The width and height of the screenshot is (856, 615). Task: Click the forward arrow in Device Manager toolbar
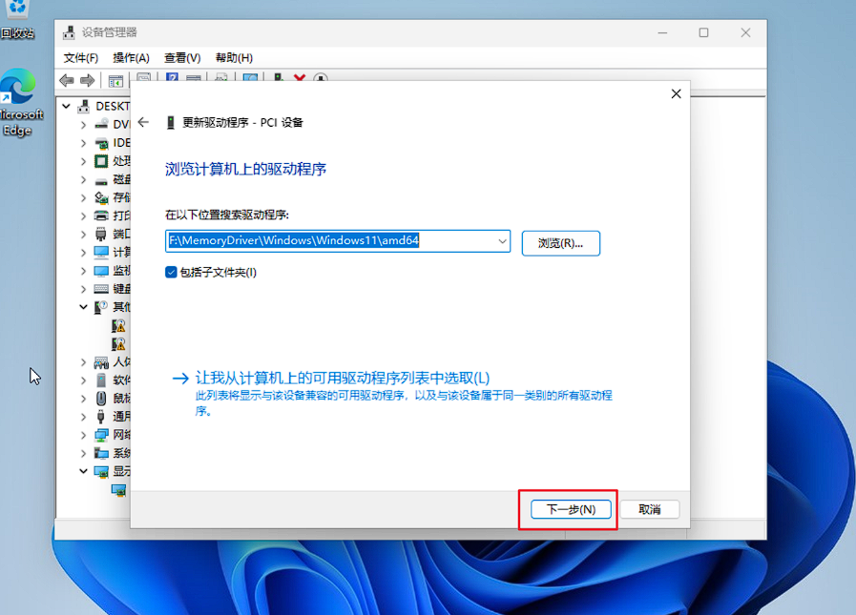point(88,81)
